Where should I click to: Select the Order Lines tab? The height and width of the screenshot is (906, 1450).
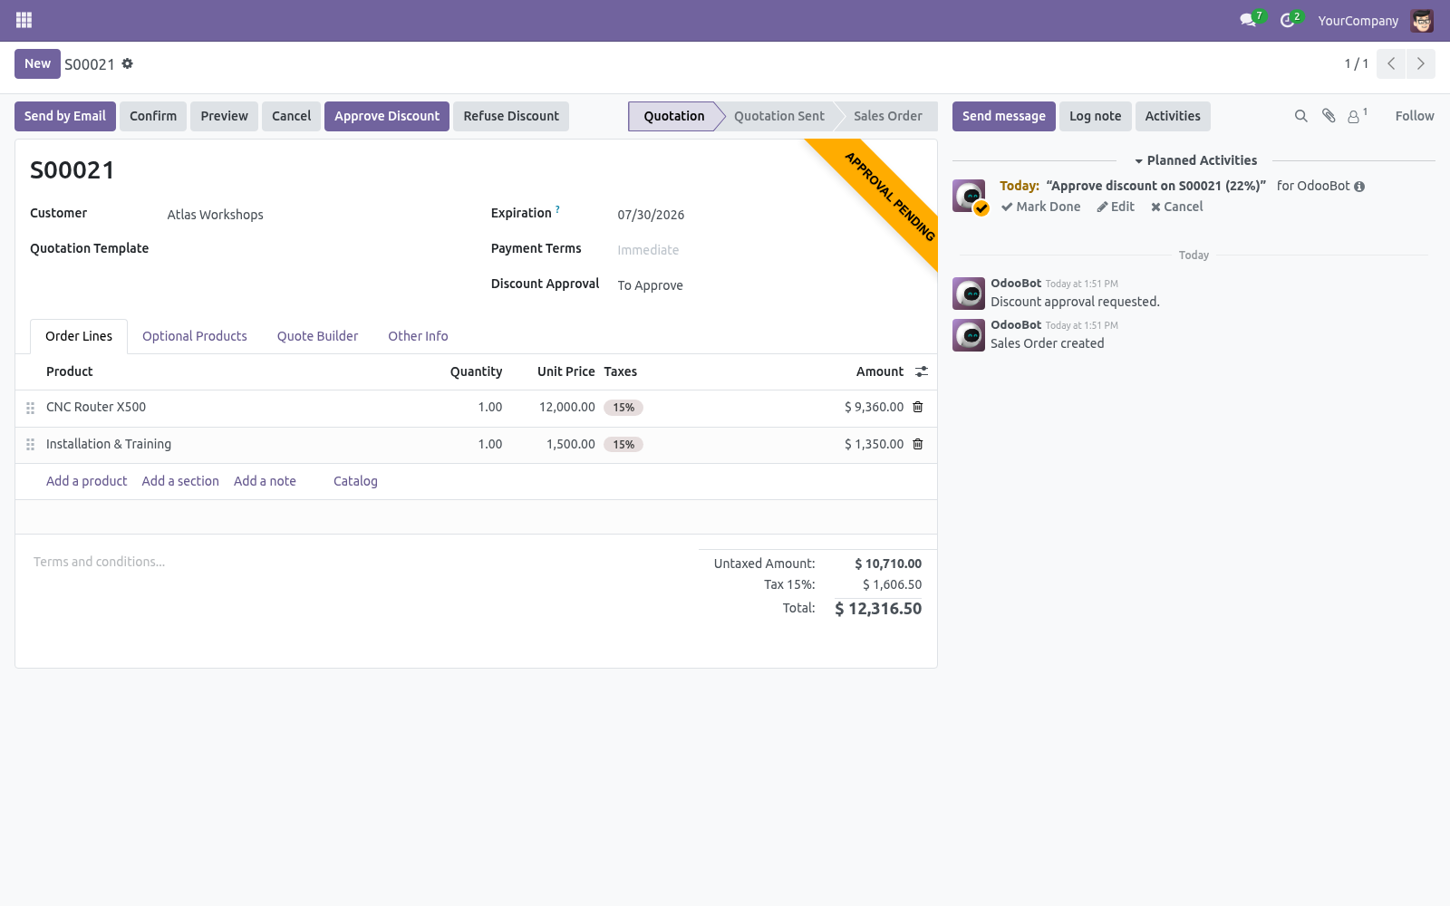[79, 336]
